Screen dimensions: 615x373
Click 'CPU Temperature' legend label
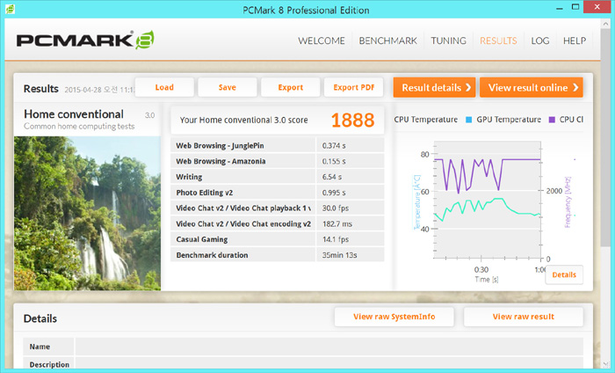click(425, 120)
